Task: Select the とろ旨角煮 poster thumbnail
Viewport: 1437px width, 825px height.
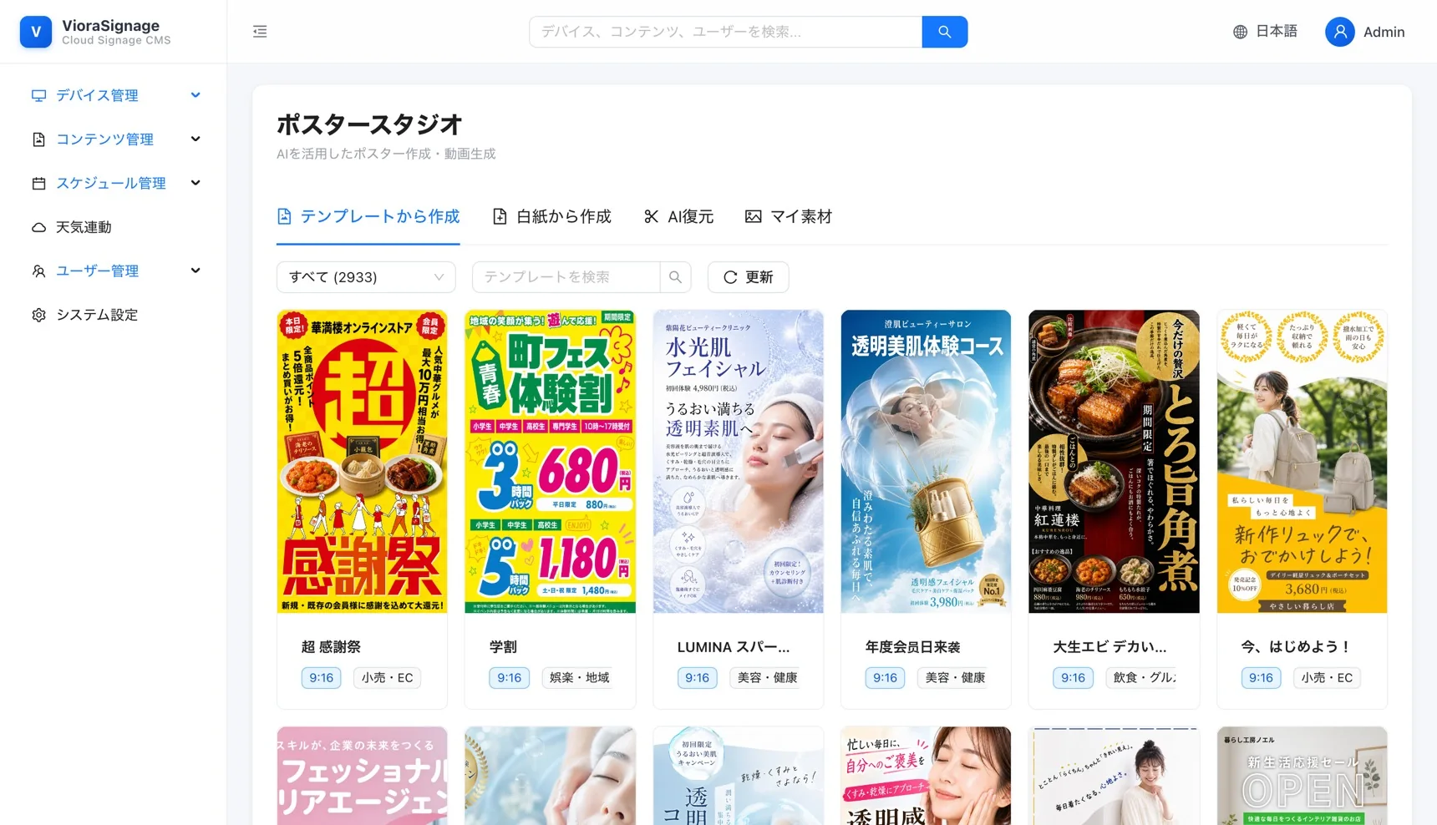Action: pos(1114,462)
